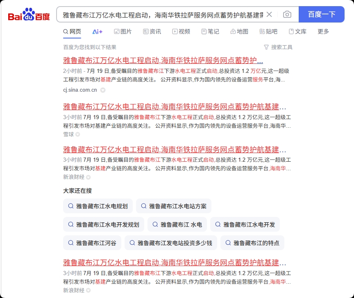This screenshot has width=354, height=298.
Task: Select the 网页 tab
Action: 72,32
